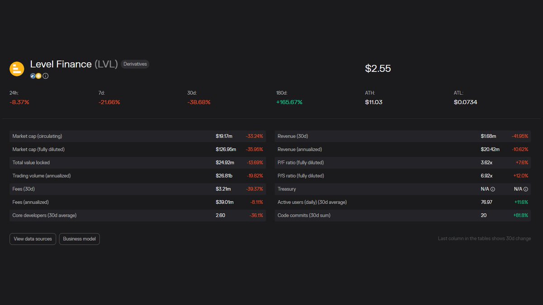Click the $20.42m revenue value
543x305 pixels.
click(490, 149)
